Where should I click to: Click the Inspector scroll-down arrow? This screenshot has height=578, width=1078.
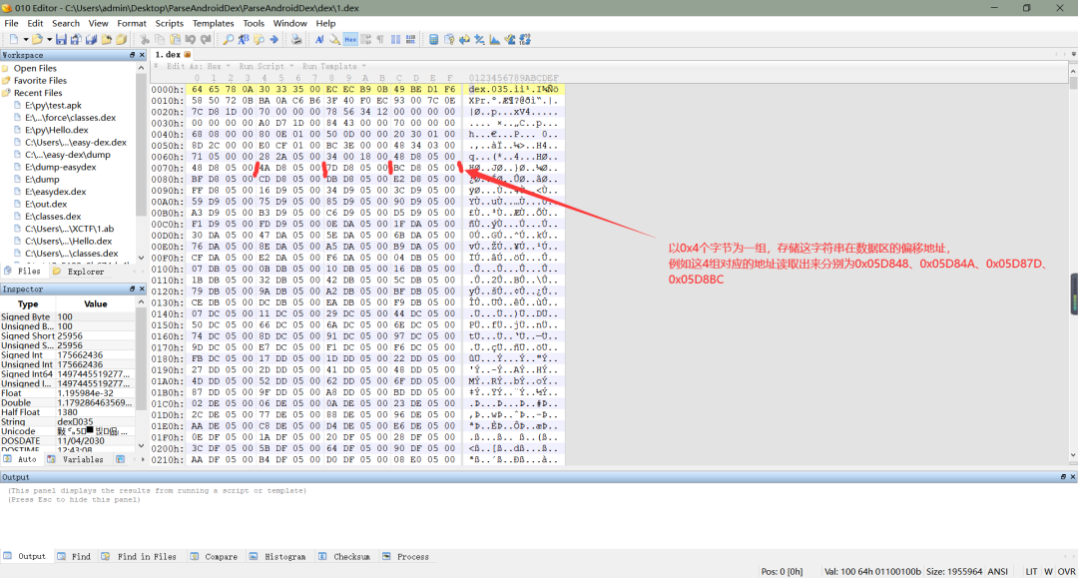click(x=141, y=445)
